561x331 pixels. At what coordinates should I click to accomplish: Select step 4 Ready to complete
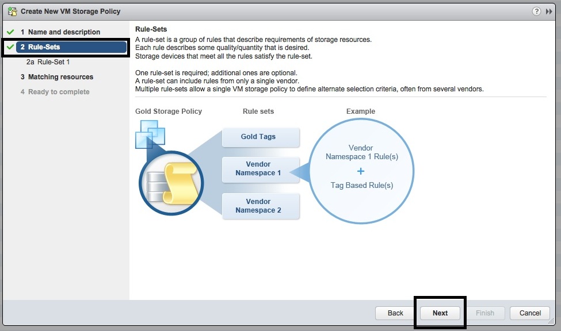(x=59, y=92)
